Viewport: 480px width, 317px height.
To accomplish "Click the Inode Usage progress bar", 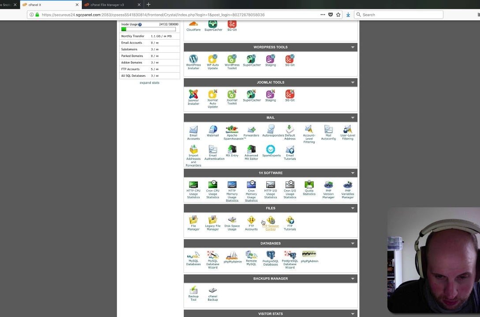I will (149, 29).
